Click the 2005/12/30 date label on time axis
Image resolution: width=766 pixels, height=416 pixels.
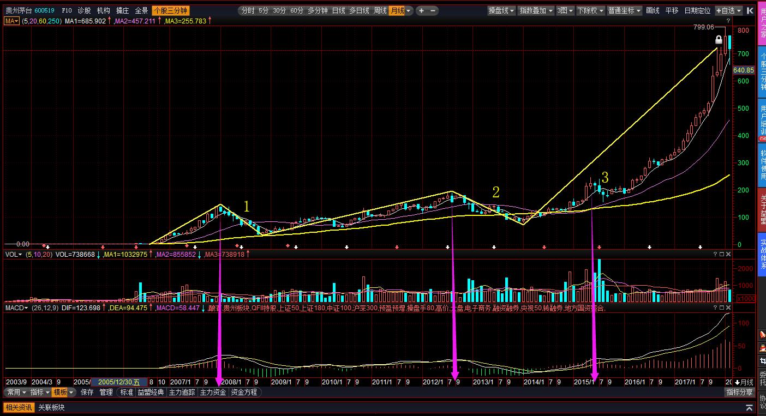coord(119,382)
